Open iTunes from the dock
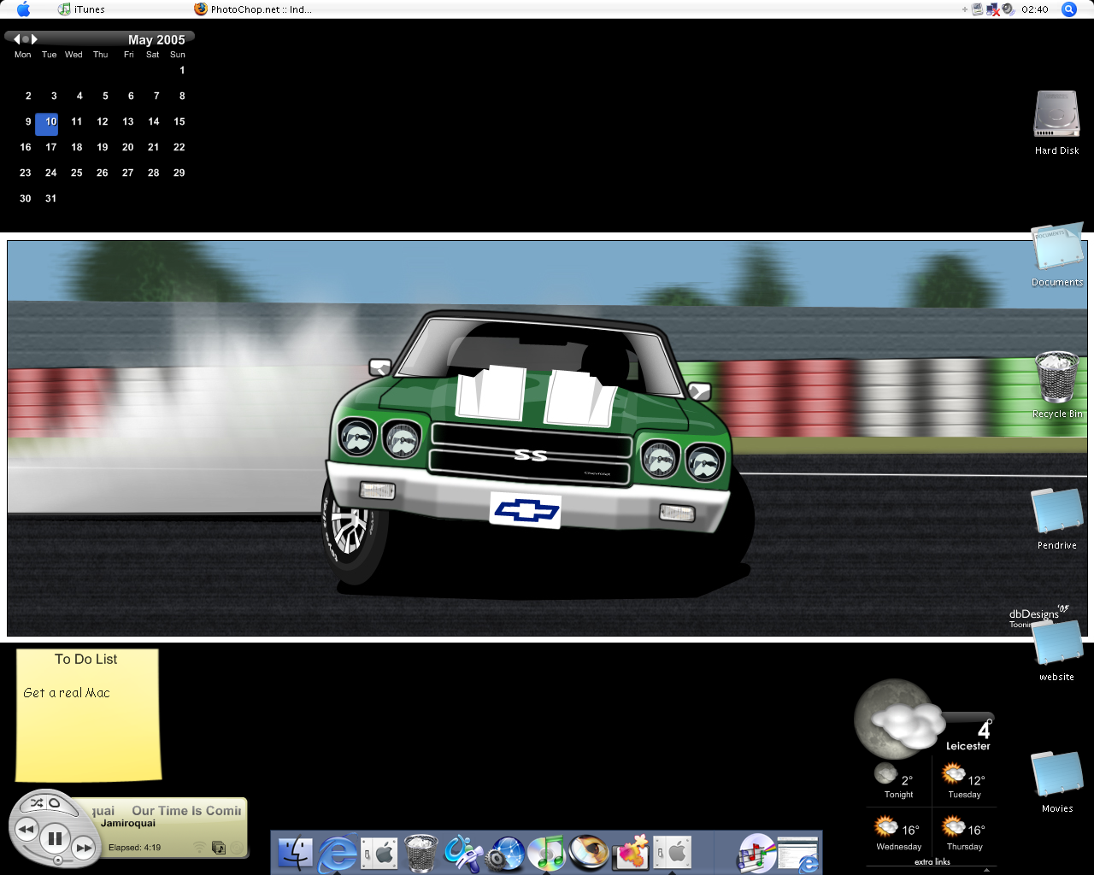1094x875 pixels. [547, 853]
